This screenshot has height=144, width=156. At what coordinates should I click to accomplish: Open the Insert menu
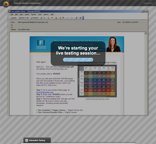click(27, 14)
